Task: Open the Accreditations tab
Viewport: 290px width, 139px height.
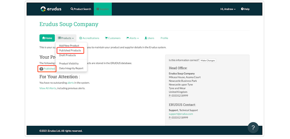Action: 89,38
